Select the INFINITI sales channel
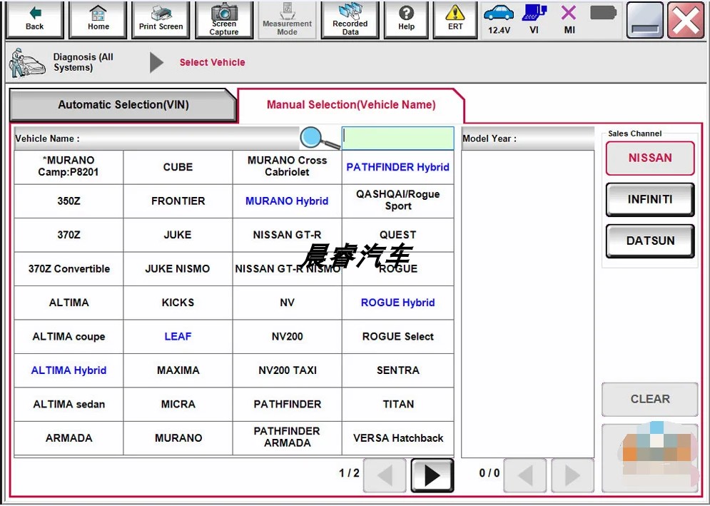The height and width of the screenshot is (506, 710). (650, 199)
